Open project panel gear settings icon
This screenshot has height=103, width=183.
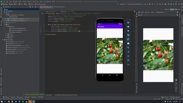click(x=35, y=7)
